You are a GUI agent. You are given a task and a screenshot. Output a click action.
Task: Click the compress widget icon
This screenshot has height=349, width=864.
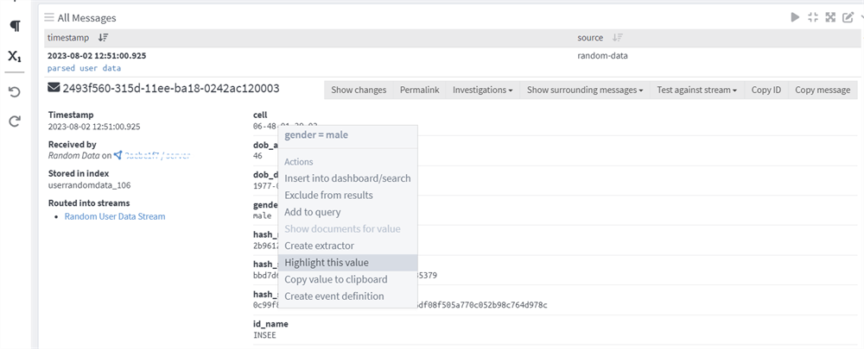(x=812, y=17)
